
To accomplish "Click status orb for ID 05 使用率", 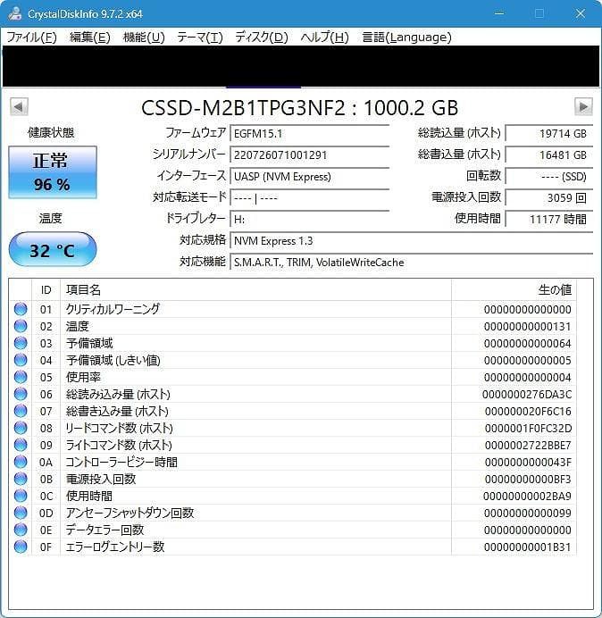I will tap(21, 377).
